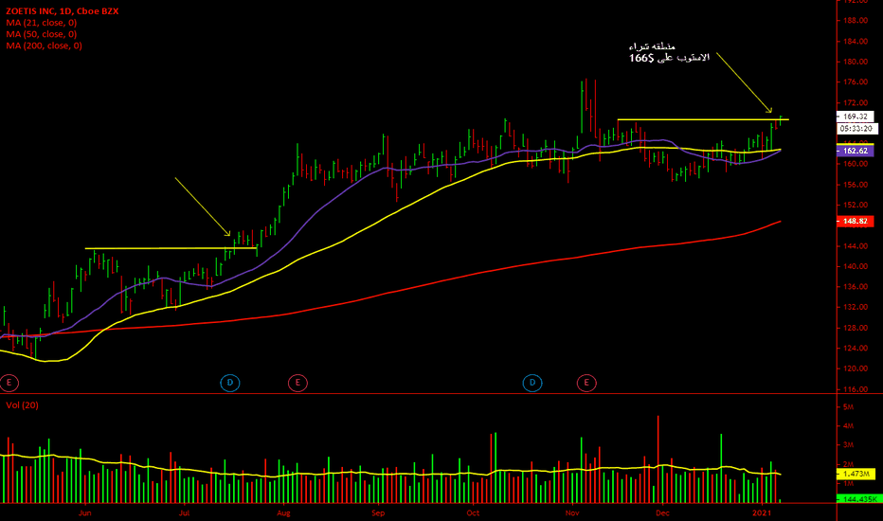The height and width of the screenshot is (521, 883).
Task: Click the Vol (20) indicator label
Action: pyautogui.click(x=22, y=405)
